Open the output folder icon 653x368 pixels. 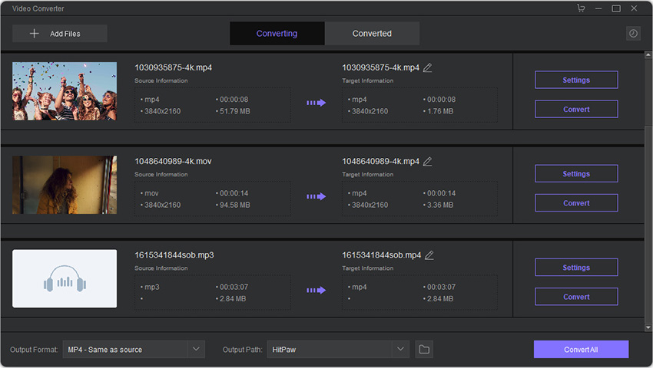[x=424, y=350]
